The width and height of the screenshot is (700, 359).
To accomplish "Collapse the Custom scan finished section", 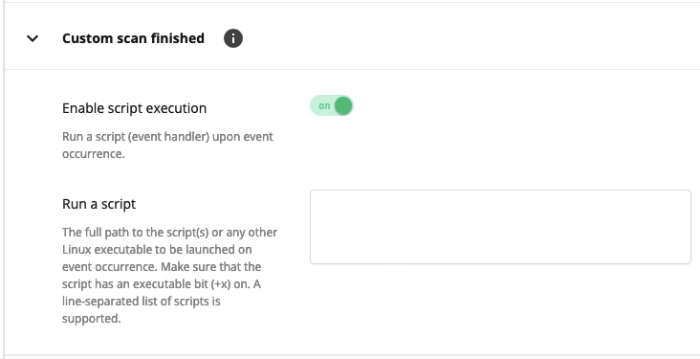I will click(x=33, y=38).
